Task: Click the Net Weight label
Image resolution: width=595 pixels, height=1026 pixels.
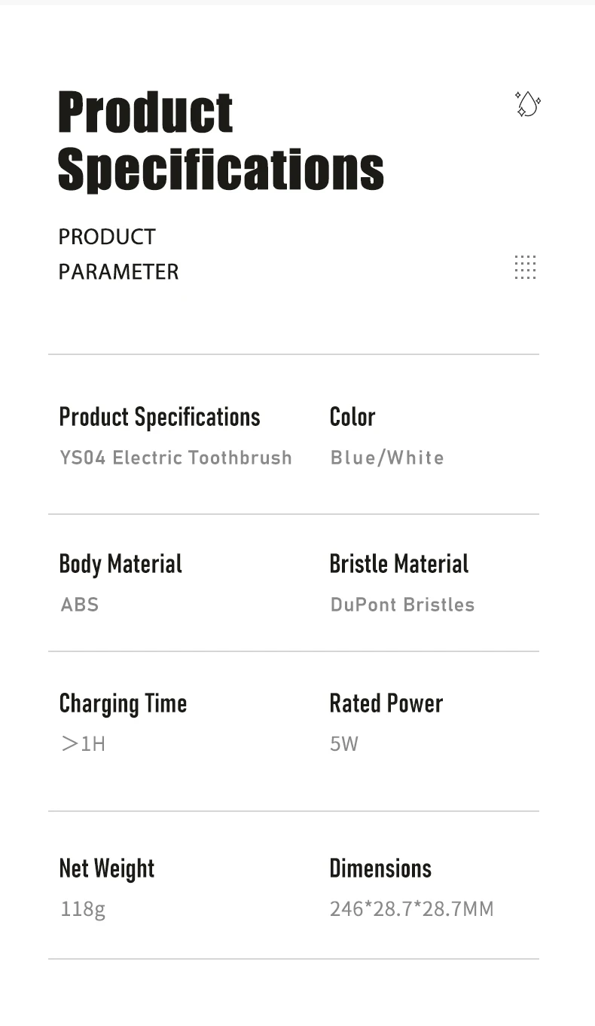Action: click(107, 868)
